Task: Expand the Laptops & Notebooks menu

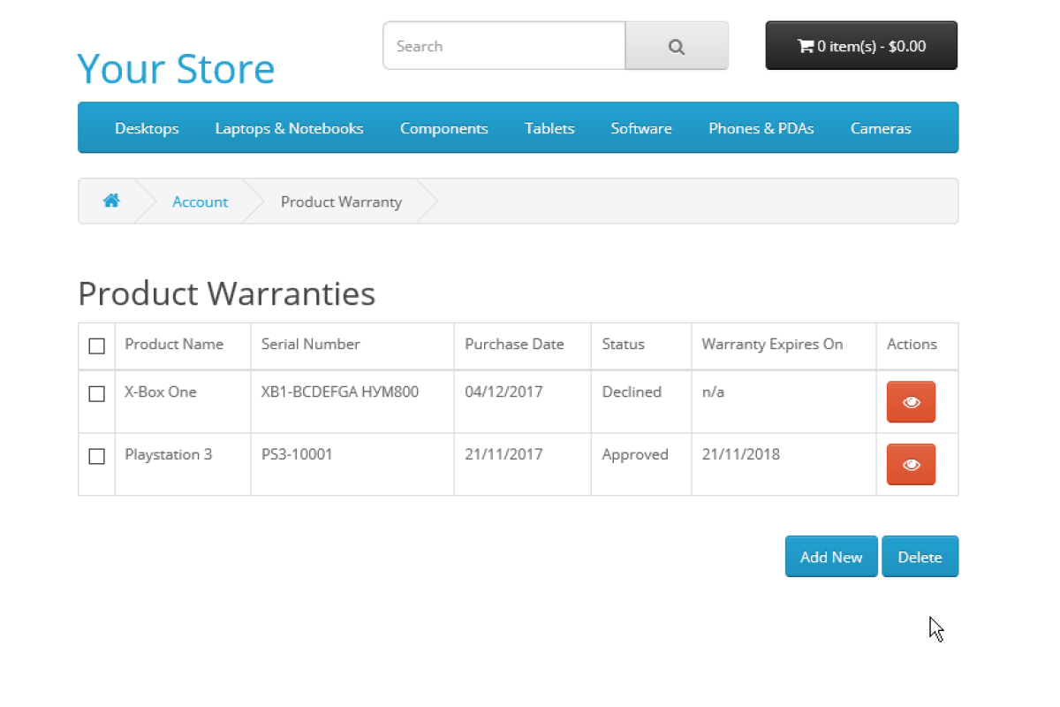Action: [289, 128]
